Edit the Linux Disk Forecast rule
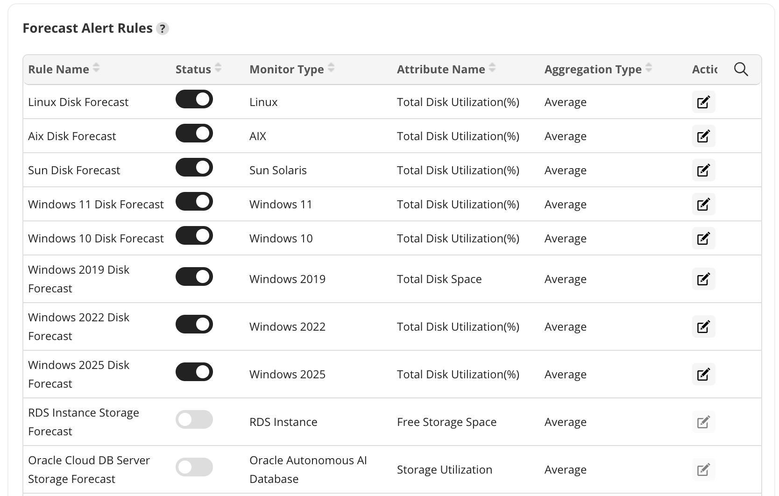 [703, 102]
